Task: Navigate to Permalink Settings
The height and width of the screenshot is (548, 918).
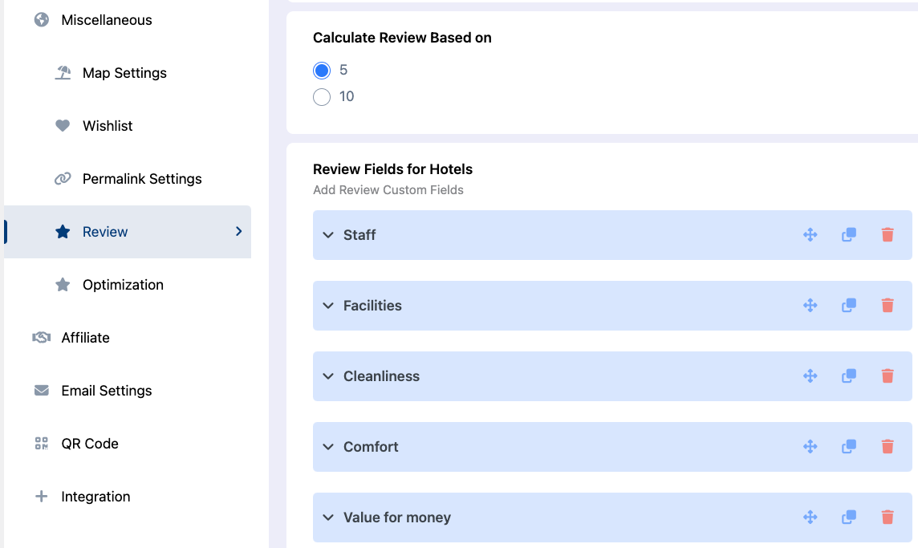Action: (141, 178)
